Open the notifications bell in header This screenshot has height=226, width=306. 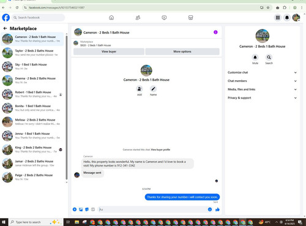287,18
